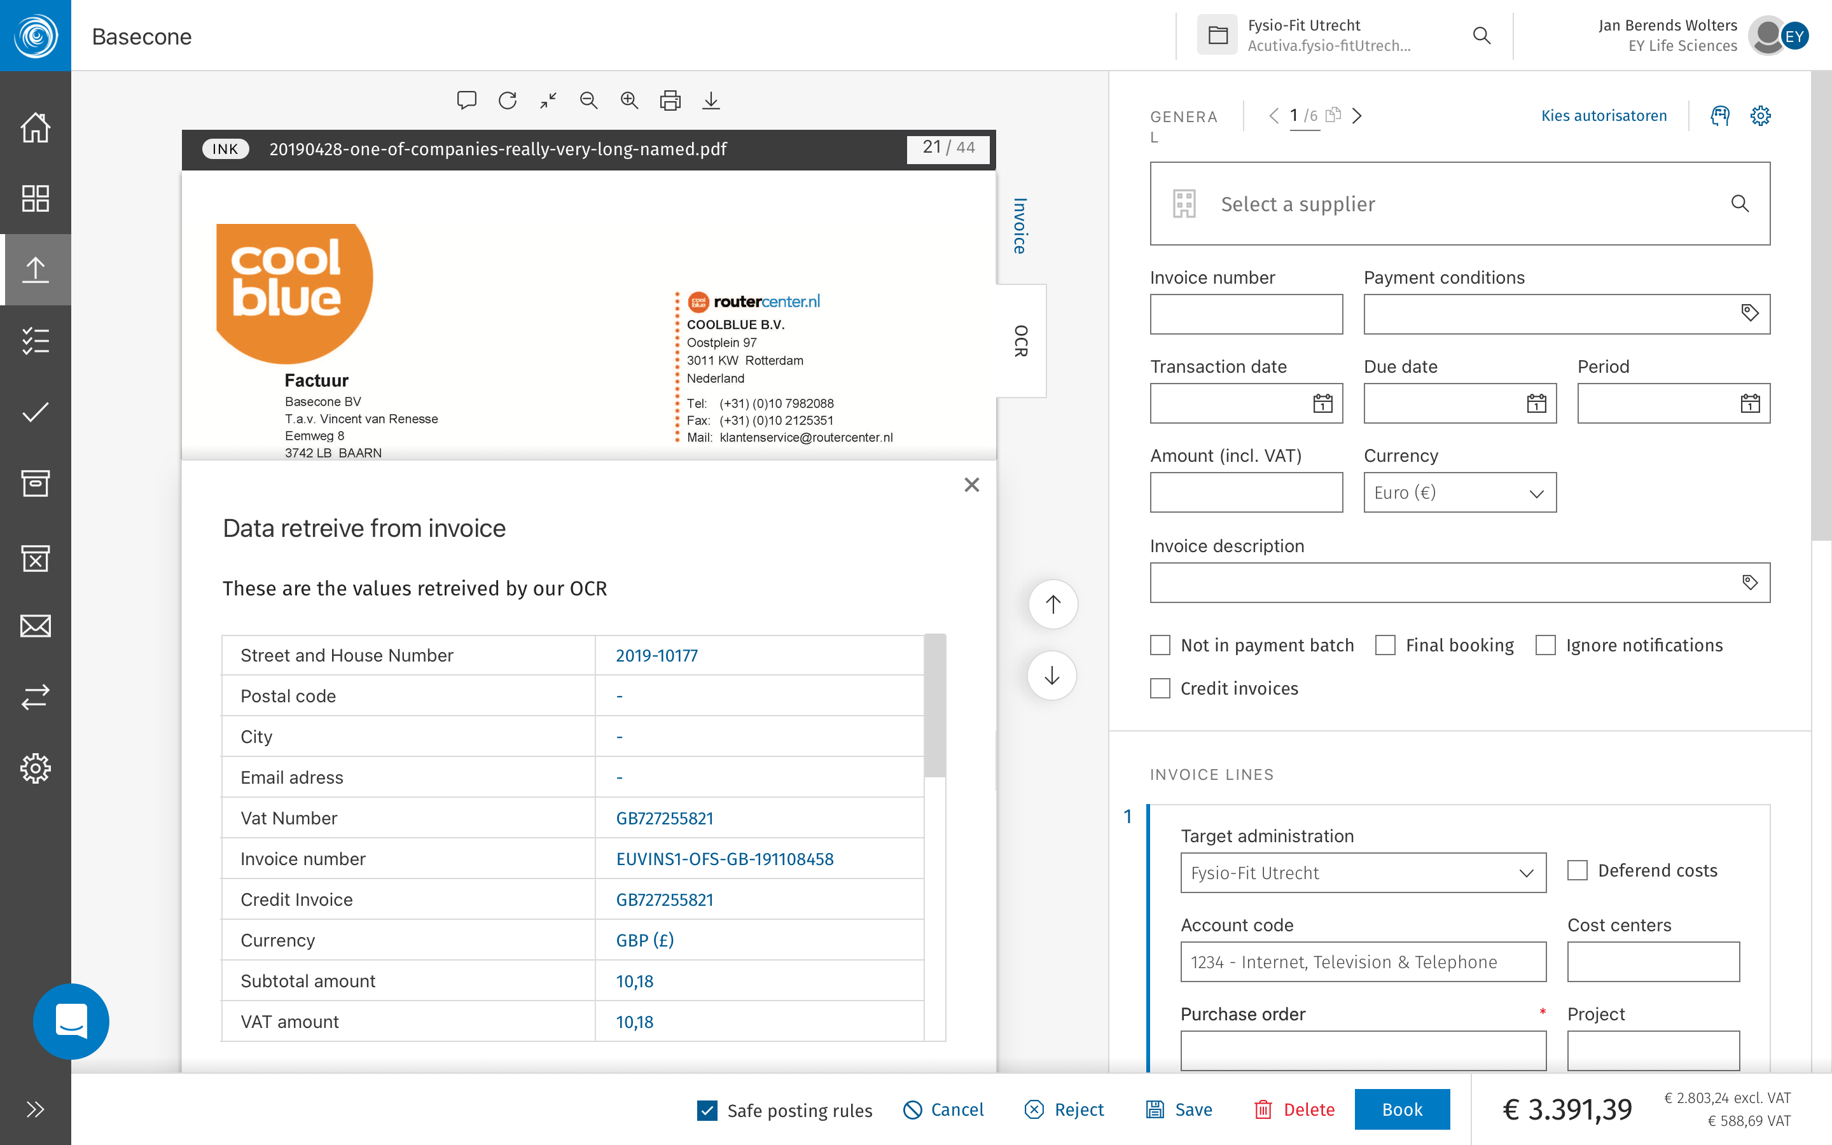Zoom out of the document
The width and height of the screenshot is (1832, 1145).
[x=589, y=101]
